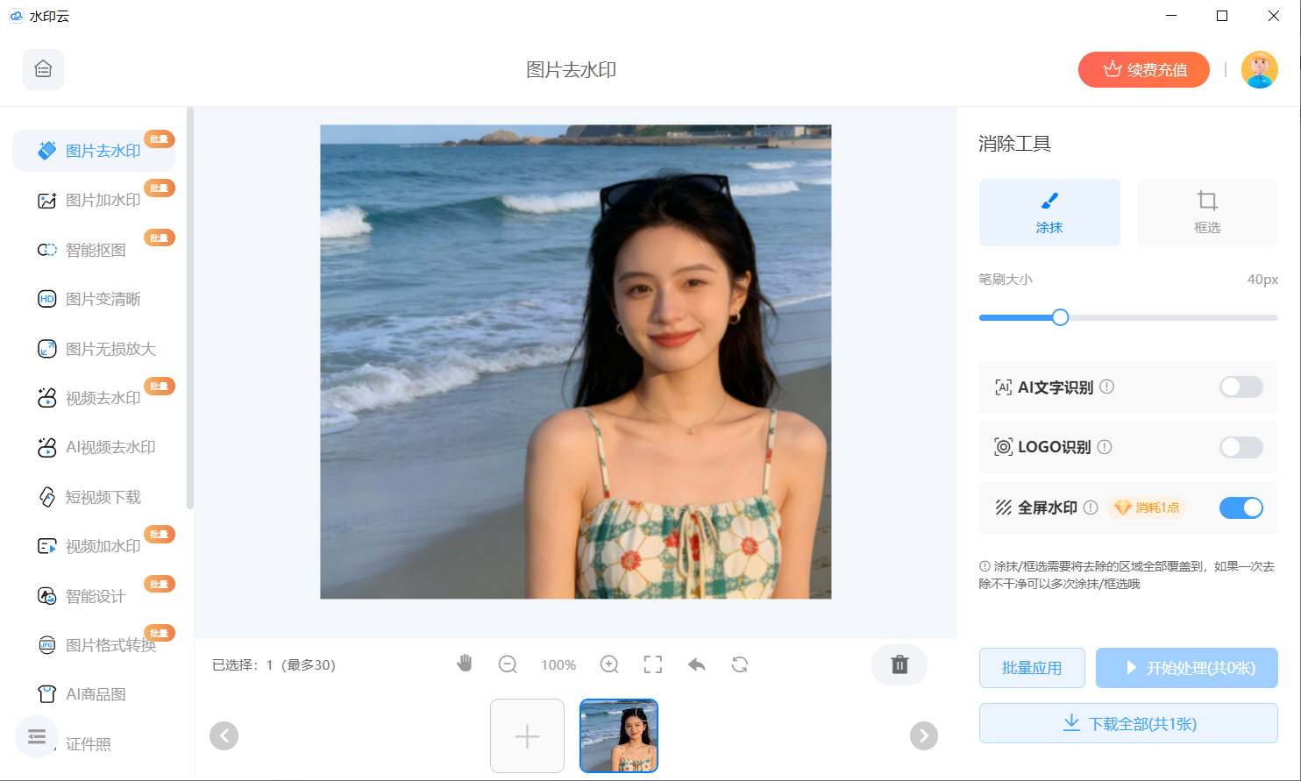This screenshot has width=1301, height=781.
Task: Click 下载全部(共1张) button
Action: (x=1128, y=723)
